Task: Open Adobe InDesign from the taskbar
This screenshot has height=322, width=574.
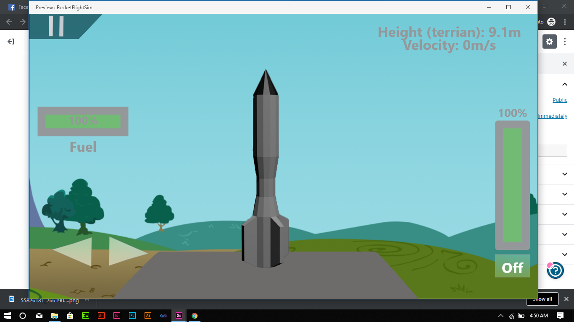Action: click(117, 315)
